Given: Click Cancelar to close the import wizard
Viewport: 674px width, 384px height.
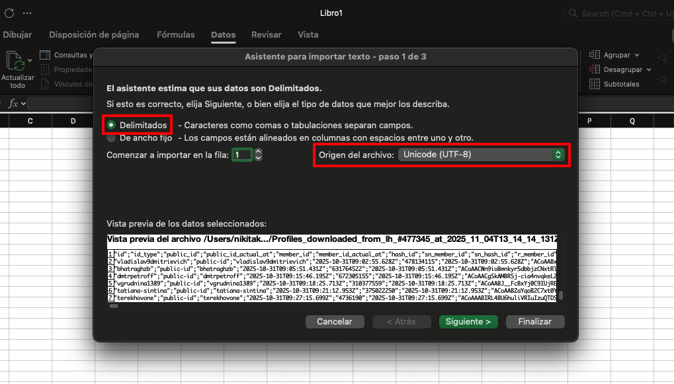Looking at the screenshot, I should click(x=335, y=322).
